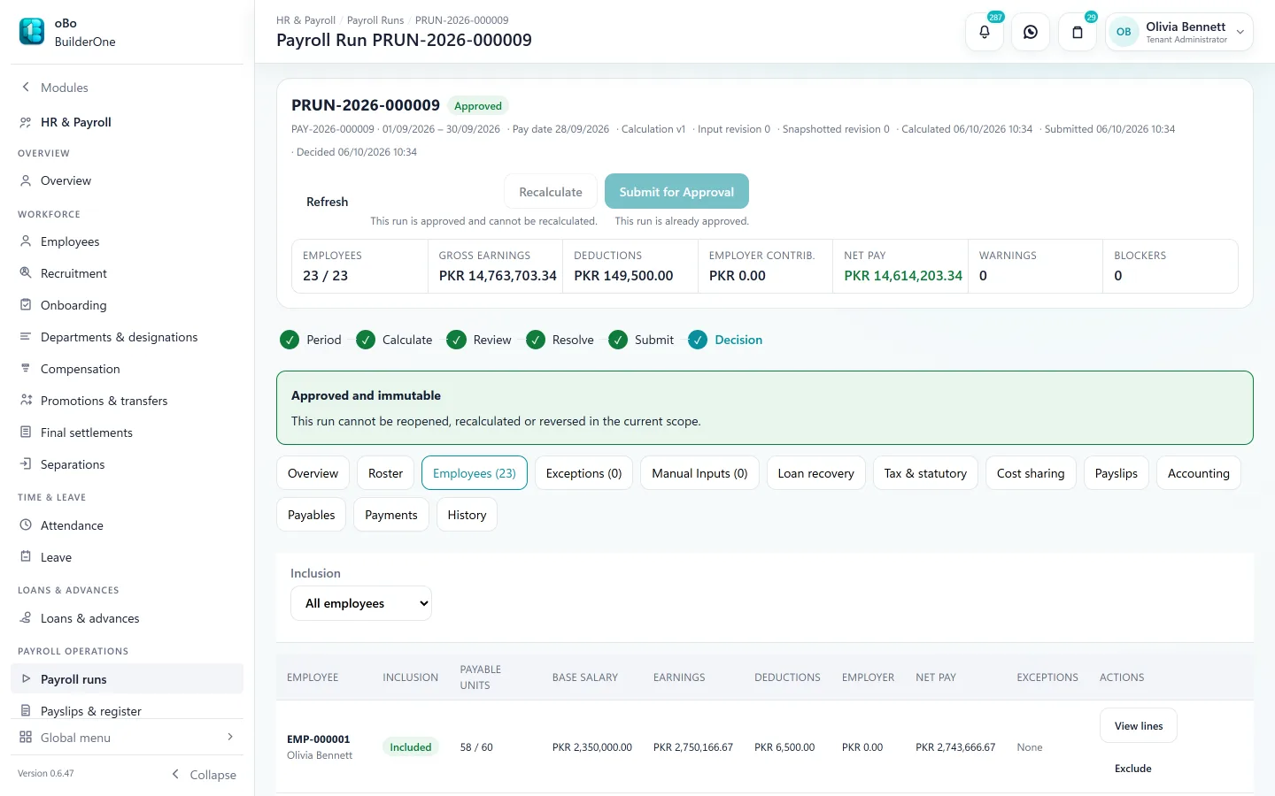The height and width of the screenshot is (796, 1275).
Task: Click the Recalculate button
Action: click(551, 192)
